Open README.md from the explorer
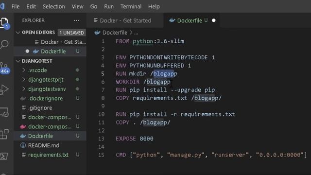 (x=44, y=145)
